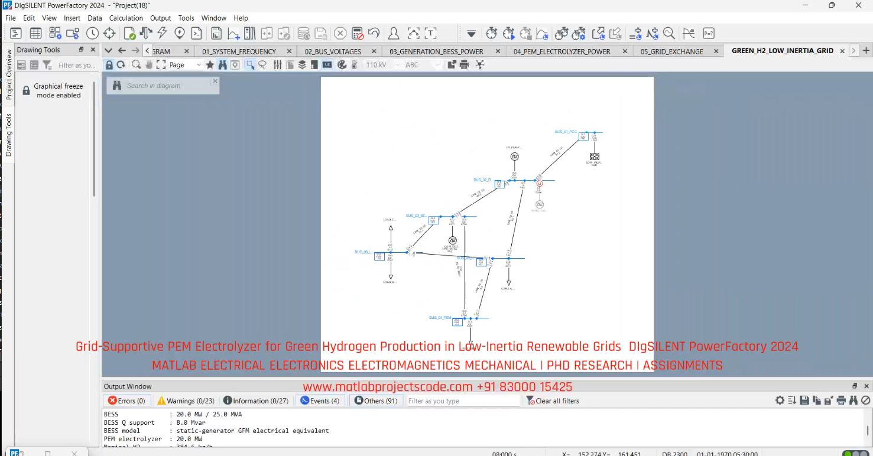Click the Calculate Initial Conditions stopwatch icon
The width and height of the screenshot is (873, 456).
point(492,33)
